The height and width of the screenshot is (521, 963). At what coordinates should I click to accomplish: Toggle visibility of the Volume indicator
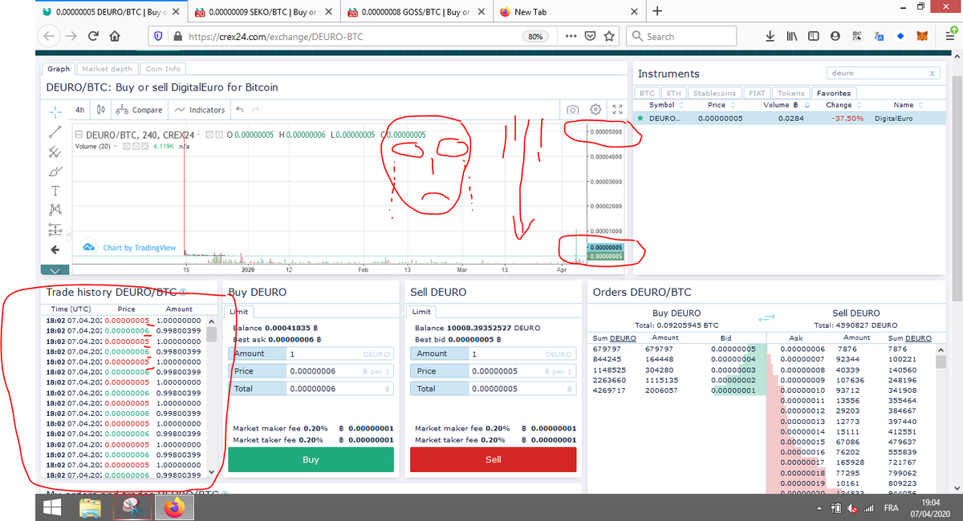pyautogui.click(x=126, y=147)
